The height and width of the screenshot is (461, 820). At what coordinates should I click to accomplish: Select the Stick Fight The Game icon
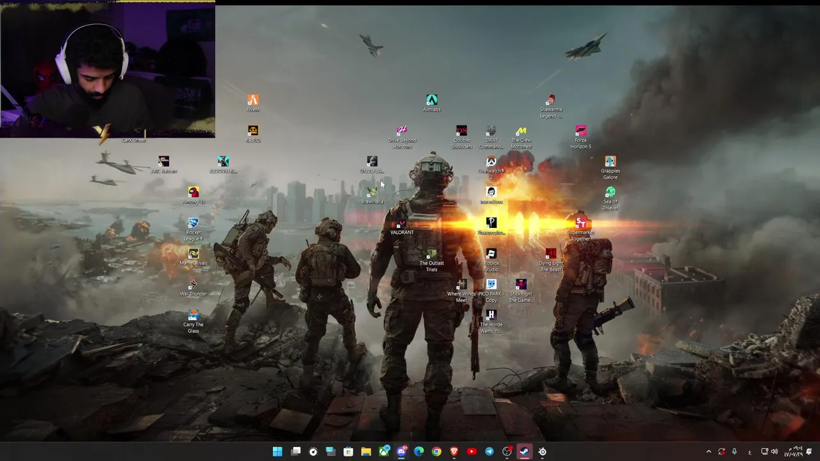coord(521,291)
